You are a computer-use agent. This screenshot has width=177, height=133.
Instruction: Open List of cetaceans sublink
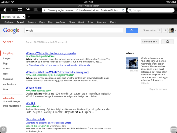(49, 65)
